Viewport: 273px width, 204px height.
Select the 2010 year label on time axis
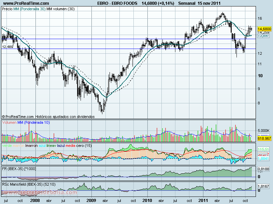(x=147, y=201)
